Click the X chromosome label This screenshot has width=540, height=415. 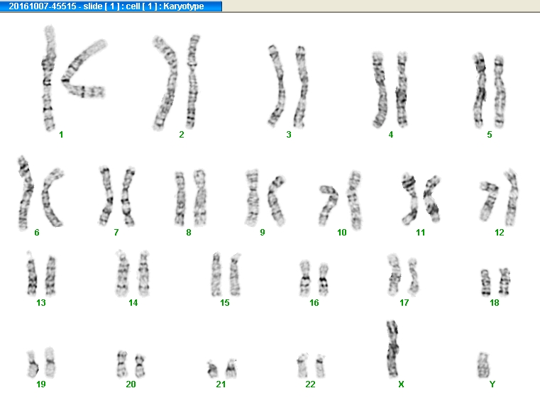(401, 384)
